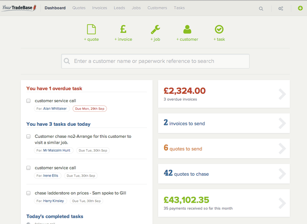Open Irene Ellis customer link
The height and width of the screenshot is (224, 307).
coord(50,176)
